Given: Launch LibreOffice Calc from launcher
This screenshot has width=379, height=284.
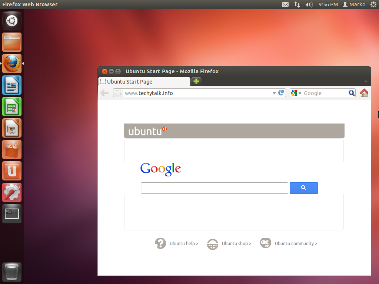Looking at the screenshot, I should coord(12,106).
